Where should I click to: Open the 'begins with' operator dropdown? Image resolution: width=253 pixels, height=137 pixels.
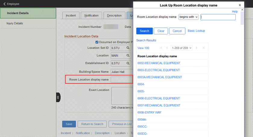[188, 17]
